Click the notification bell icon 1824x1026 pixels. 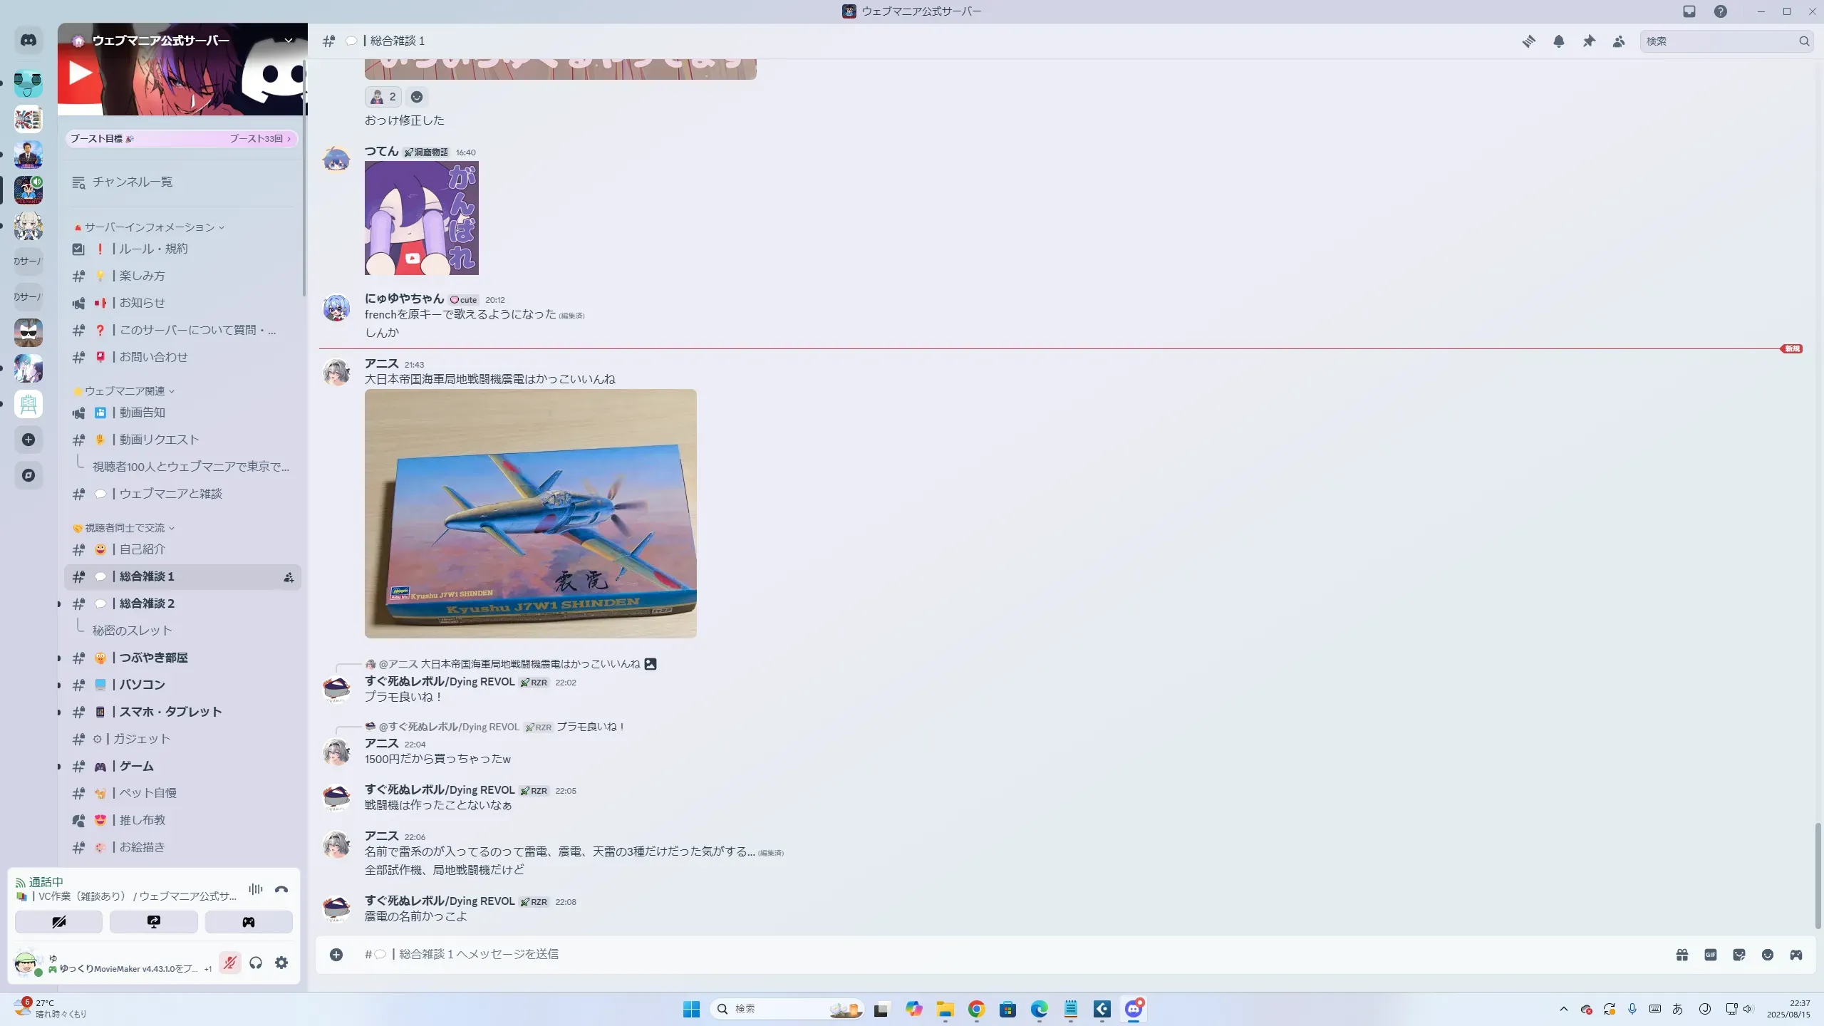pos(1559,41)
